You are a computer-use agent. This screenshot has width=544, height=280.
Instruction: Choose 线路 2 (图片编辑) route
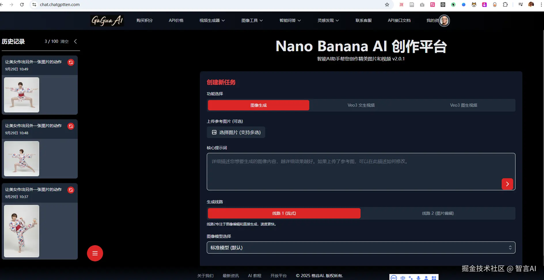click(438, 213)
